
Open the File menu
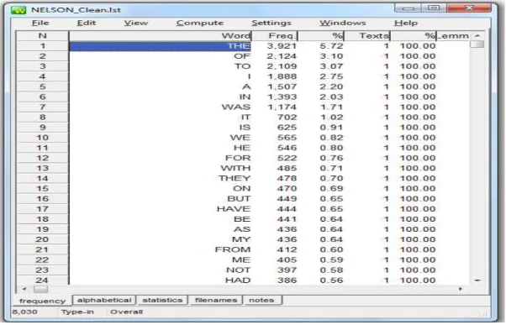click(40, 23)
